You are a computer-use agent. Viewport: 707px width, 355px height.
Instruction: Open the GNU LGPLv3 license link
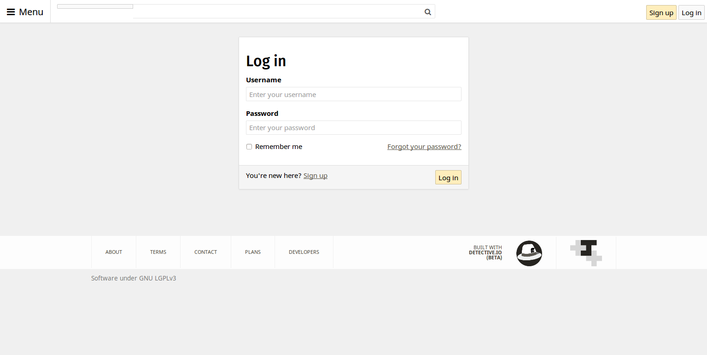[x=157, y=278]
